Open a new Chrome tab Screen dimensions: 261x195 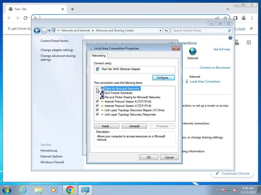coord(72,9)
